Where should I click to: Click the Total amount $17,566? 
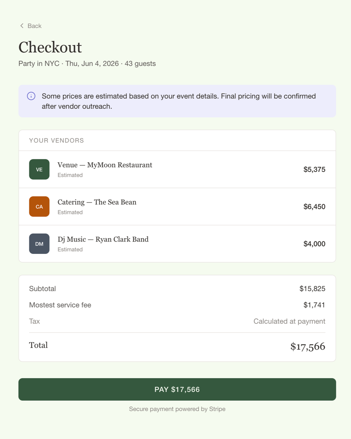tap(308, 346)
